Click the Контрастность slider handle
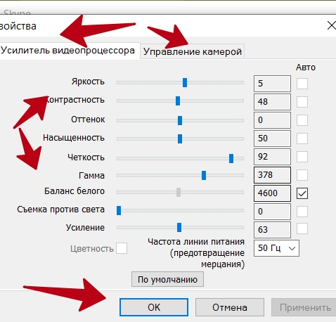The height and width of the screenshot is (322, 336). pyautogui.click(x=178, y=101)
